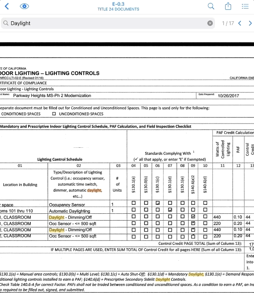Check the UNCONDITIONED SPACES box
The width and height of the screenshot is (254, 293).
tap(54, 114)
